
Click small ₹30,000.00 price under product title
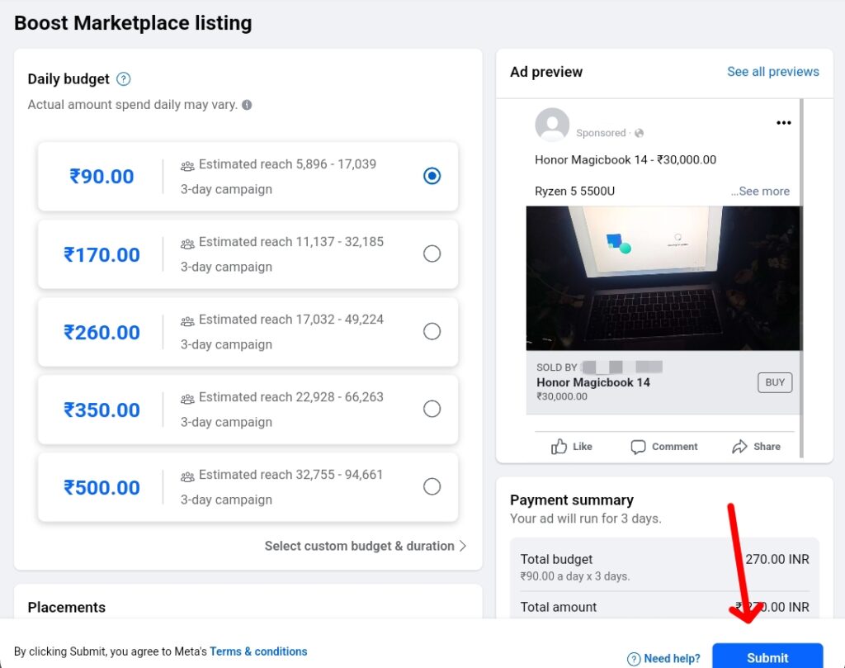coord(561,396)
